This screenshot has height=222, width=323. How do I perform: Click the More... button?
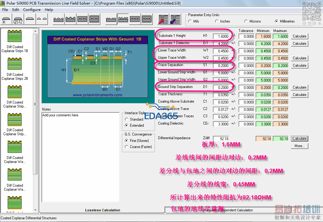(x=300, y=146)
